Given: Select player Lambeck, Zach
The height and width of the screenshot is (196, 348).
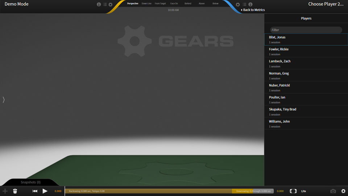Looking at the screenshot, I should [x=306, y=63].
